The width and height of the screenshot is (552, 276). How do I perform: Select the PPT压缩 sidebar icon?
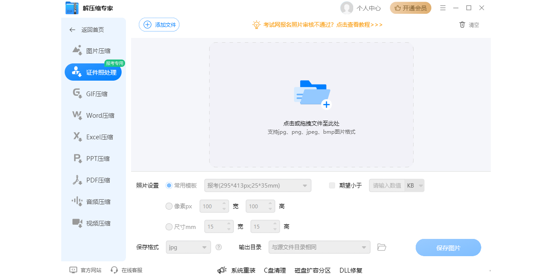tap(93, 158)
